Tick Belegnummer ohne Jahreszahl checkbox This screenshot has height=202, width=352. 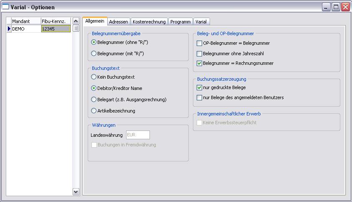[199, 54]
